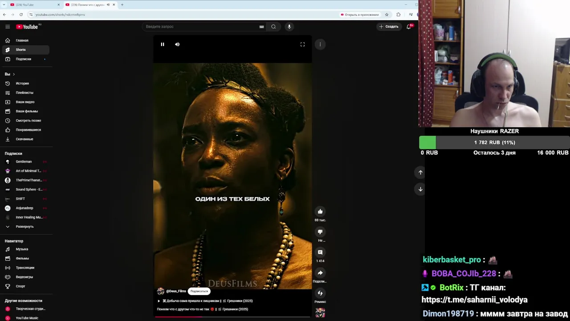Enter fullscreen on the Short
570x321 pixels.
coord(302,44)
